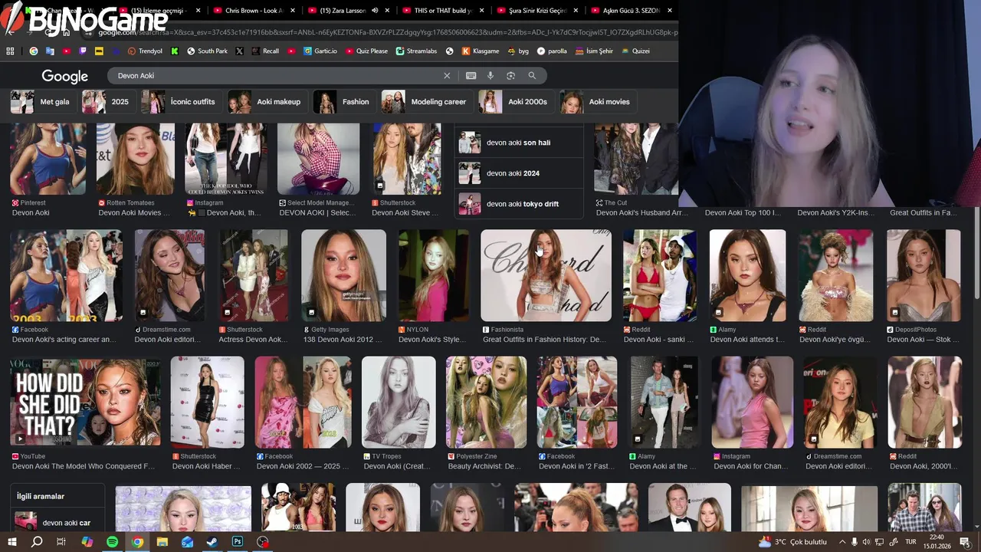Open the Klasgame bookmark
This screenshot has height=552, width=981.
coord(480,51)
